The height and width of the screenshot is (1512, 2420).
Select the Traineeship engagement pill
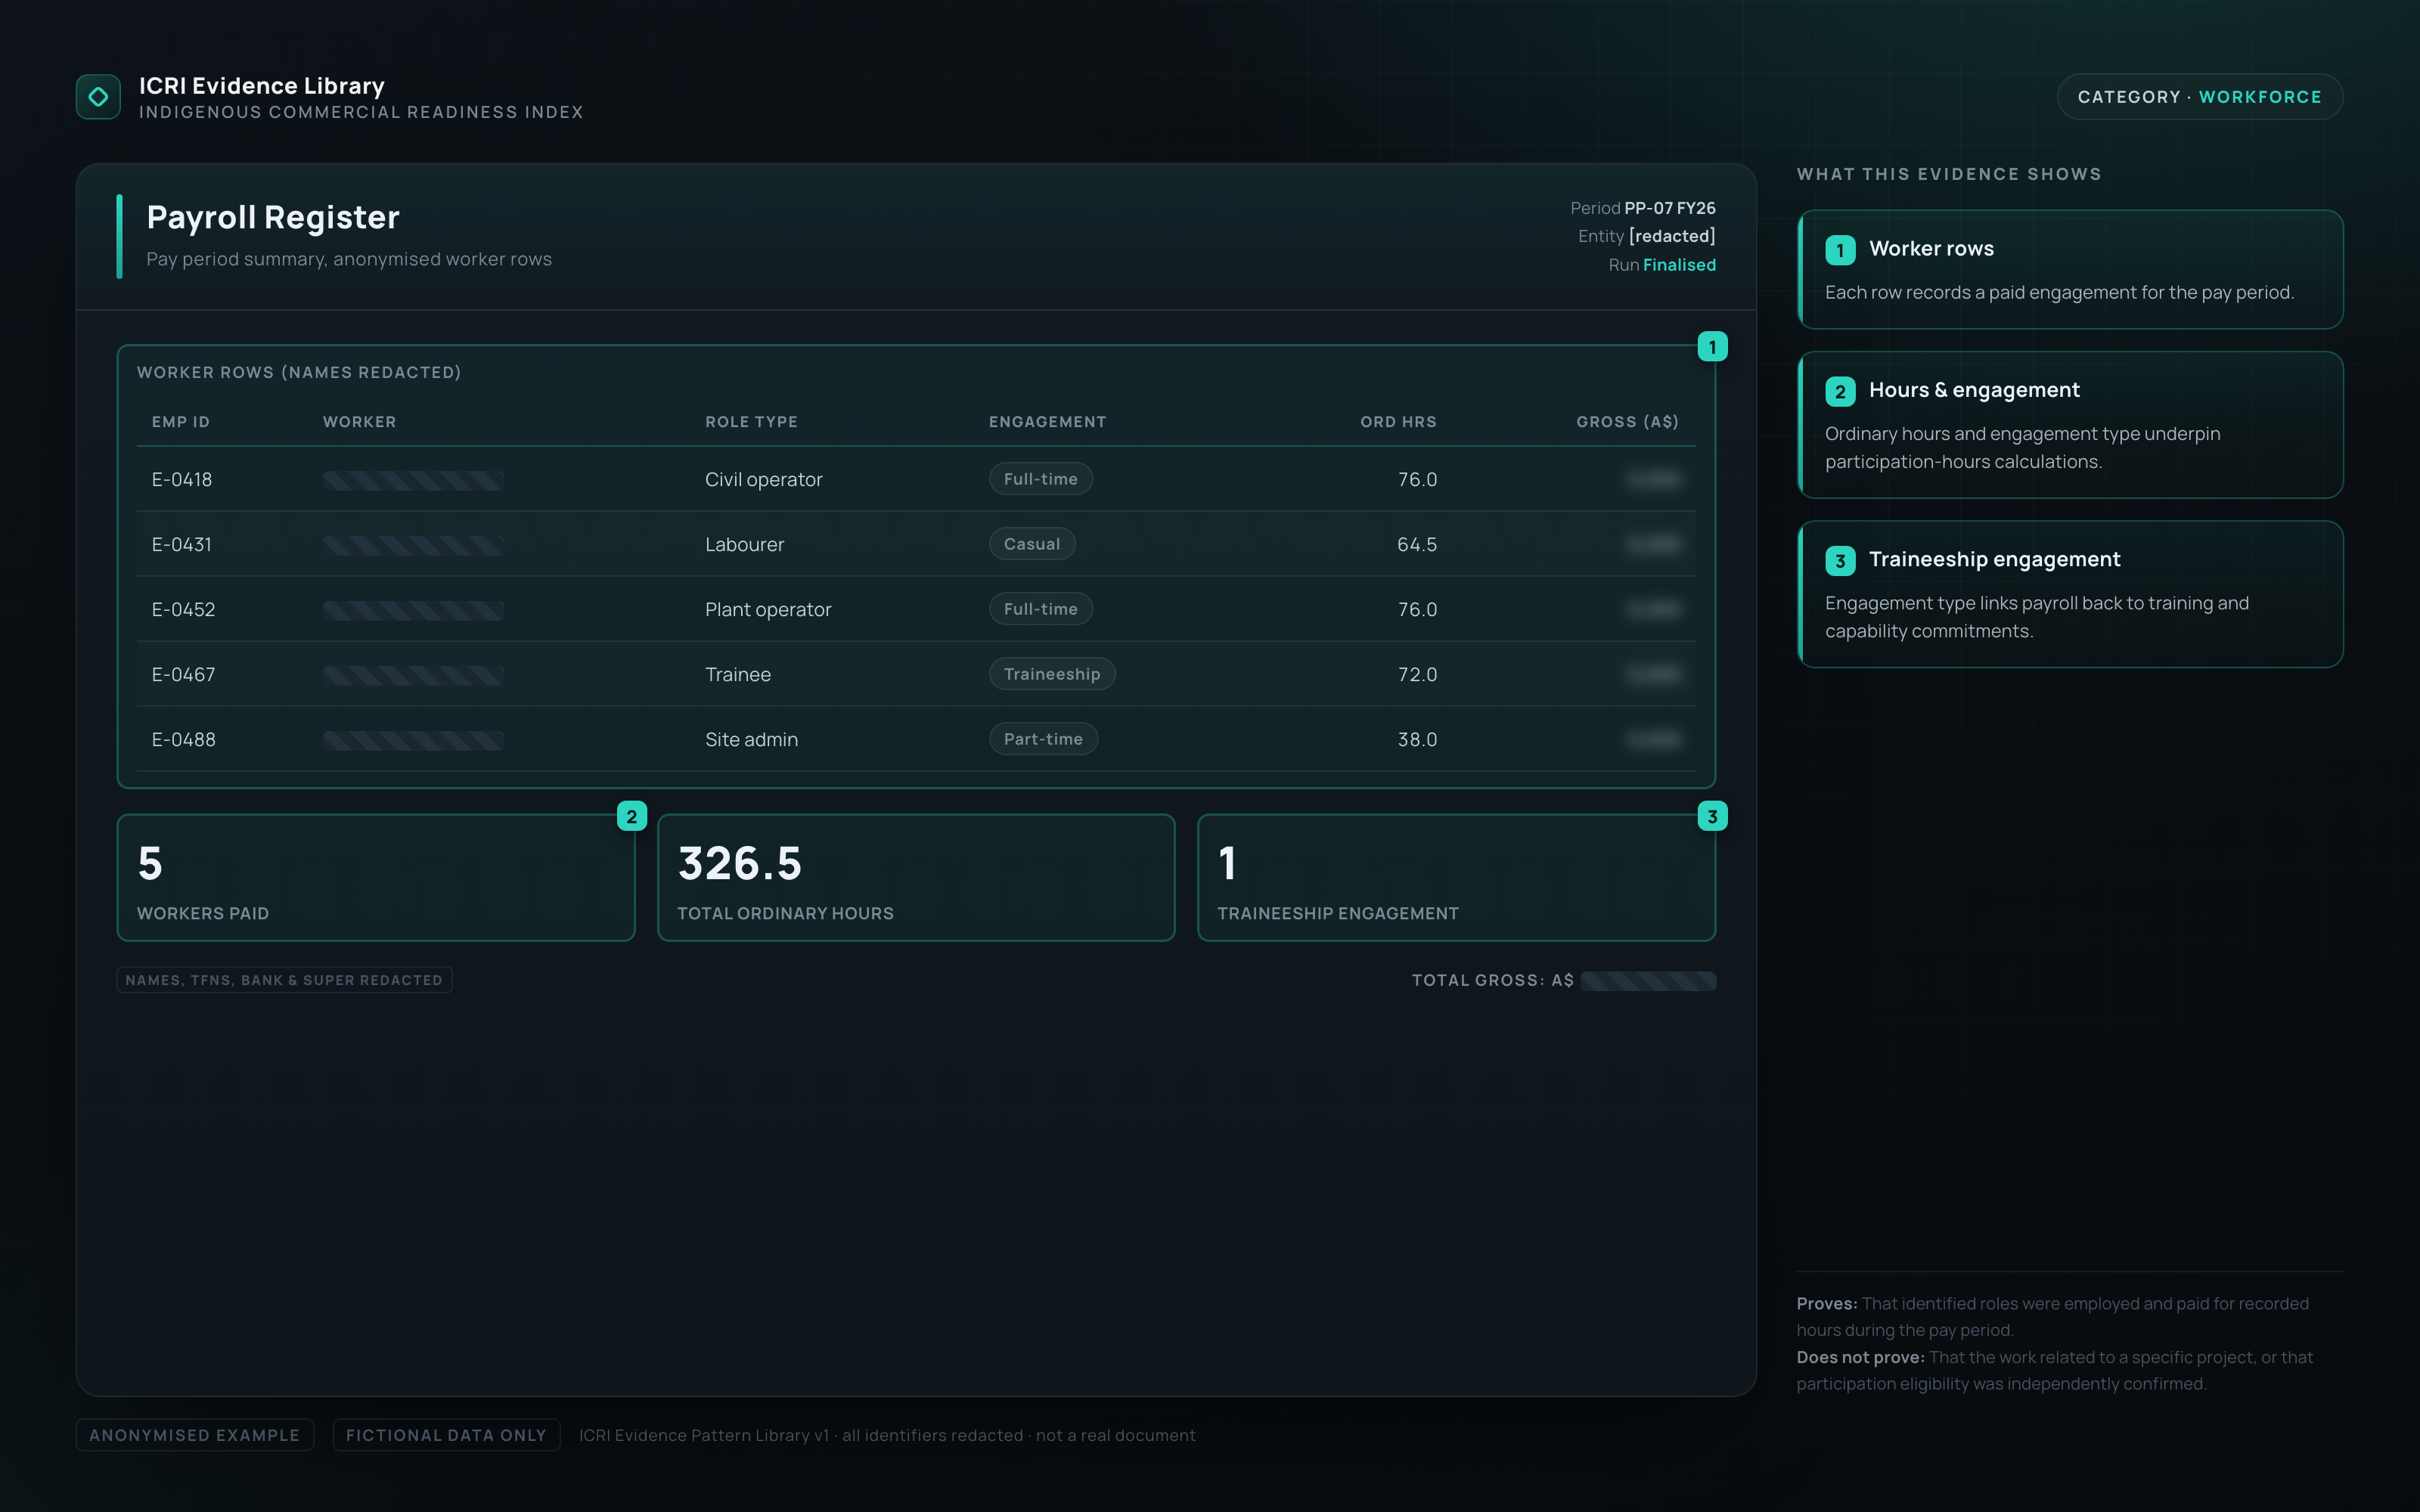point(1051,674)
